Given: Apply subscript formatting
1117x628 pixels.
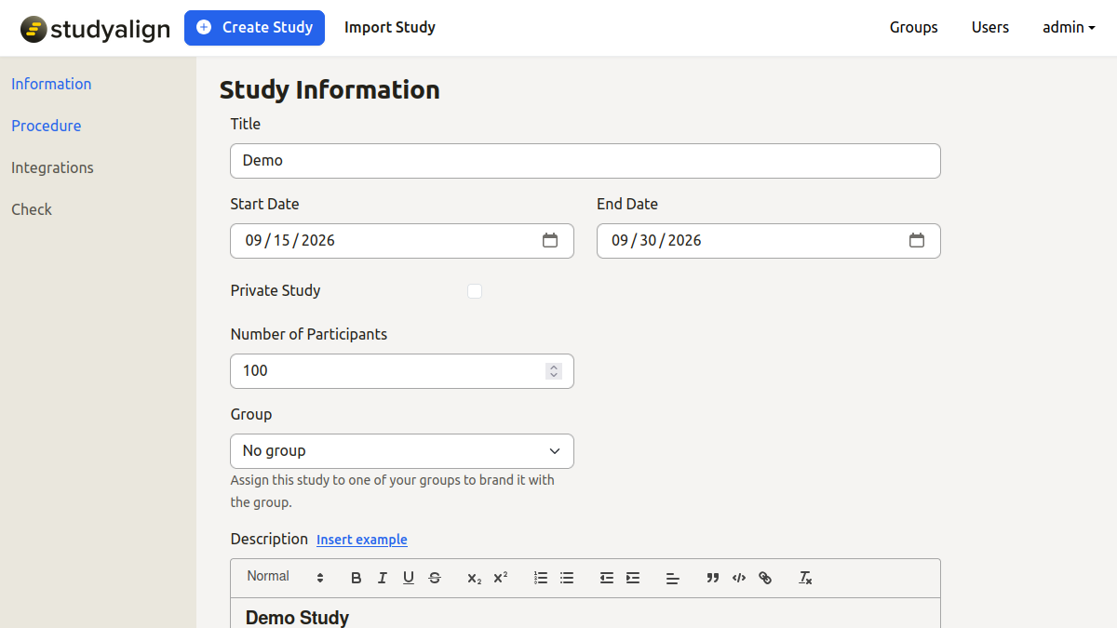Looking at the screenshot, I should pos(475,578).
